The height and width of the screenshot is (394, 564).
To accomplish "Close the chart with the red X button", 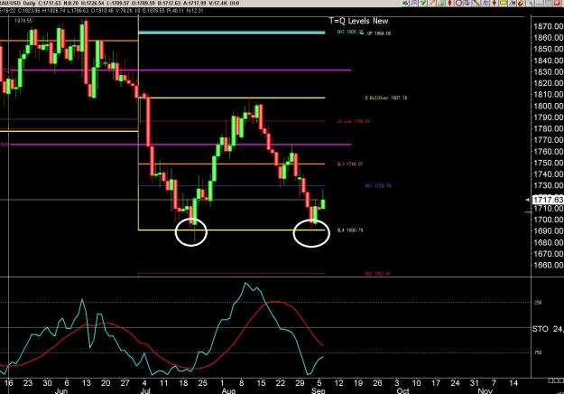I will [x=557, y=3].
